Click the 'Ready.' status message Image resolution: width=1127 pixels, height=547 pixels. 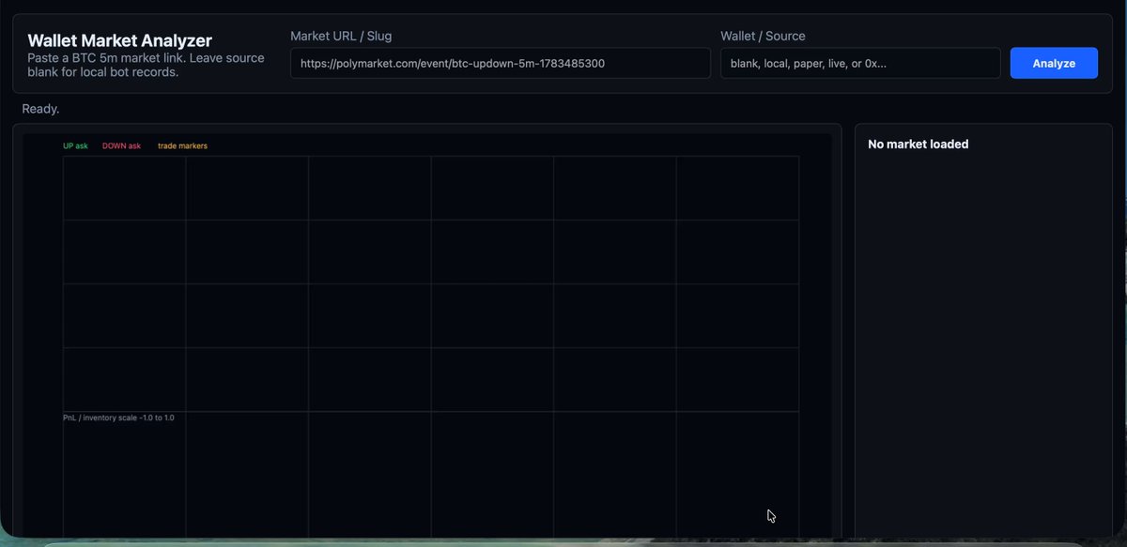(x=40, y=109)
